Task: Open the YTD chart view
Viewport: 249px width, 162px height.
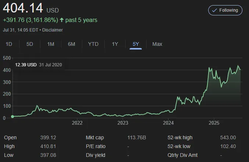Action: (93, 44)
